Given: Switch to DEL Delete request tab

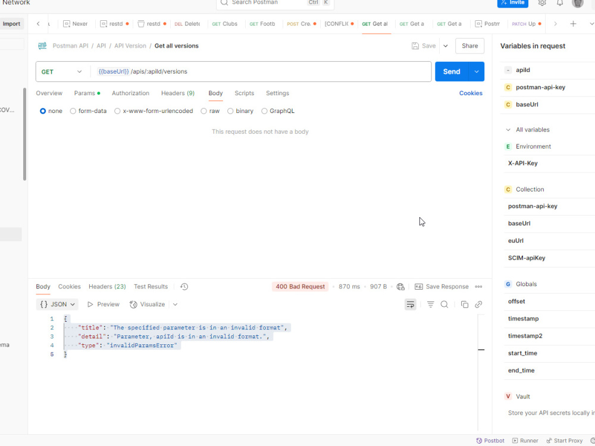Looking at the screenshot, I should 187,24.
